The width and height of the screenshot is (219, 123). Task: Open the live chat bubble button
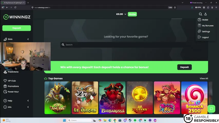(x=211, y=109)
